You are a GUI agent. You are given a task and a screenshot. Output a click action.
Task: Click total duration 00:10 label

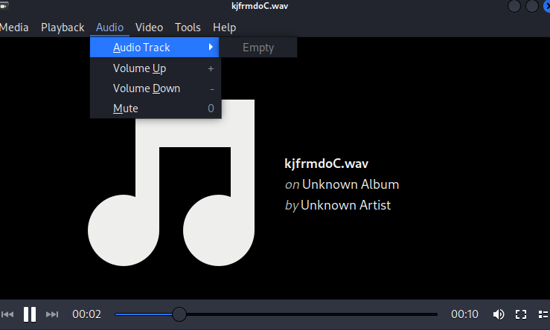464,314
